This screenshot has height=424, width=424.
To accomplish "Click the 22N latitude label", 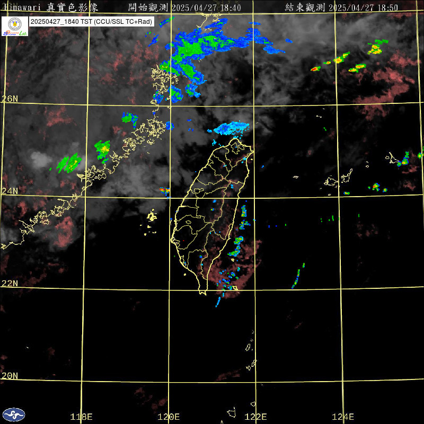I will (x=10, y=283).
